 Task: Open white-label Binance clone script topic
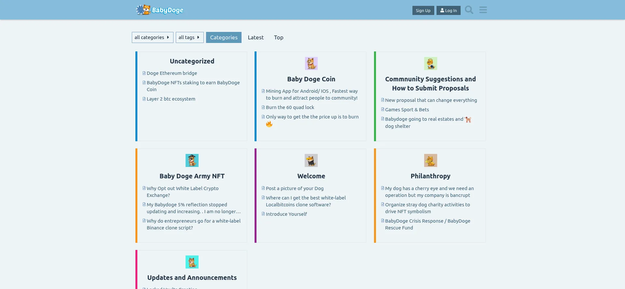point(194,224)
